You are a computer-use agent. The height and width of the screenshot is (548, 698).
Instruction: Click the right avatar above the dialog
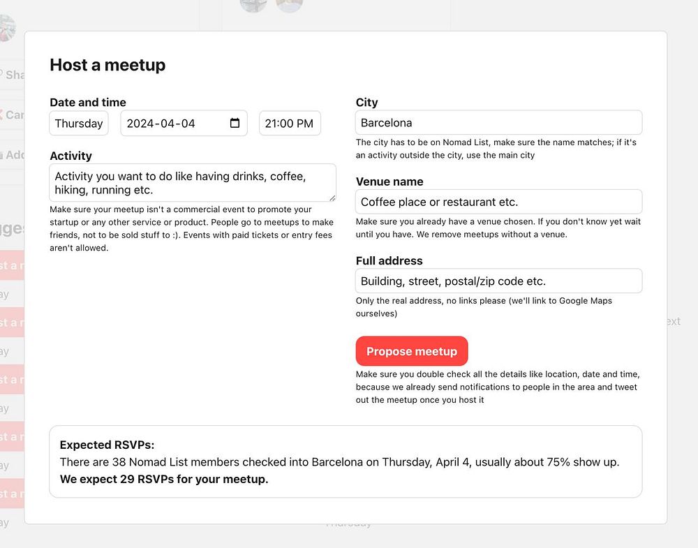click(289, 4)
